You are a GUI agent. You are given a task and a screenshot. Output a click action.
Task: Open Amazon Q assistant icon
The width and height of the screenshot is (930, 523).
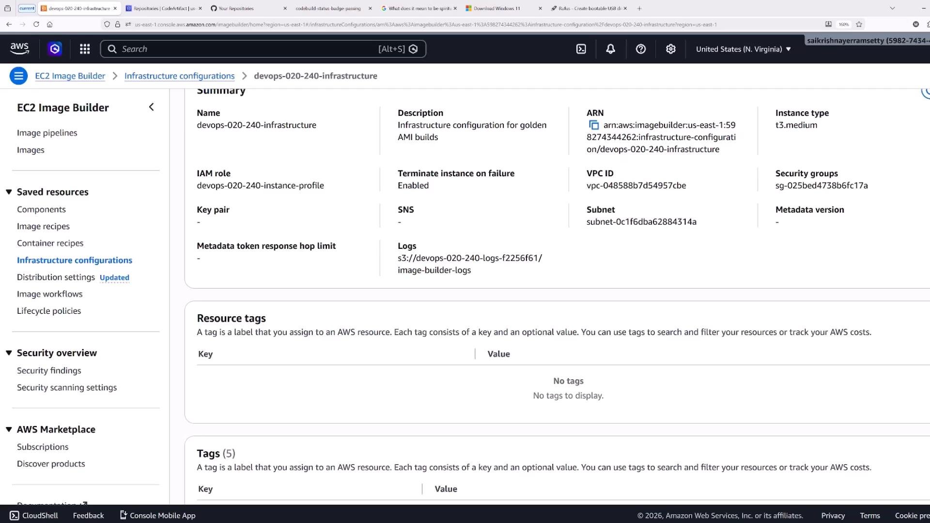coord(55,49)
